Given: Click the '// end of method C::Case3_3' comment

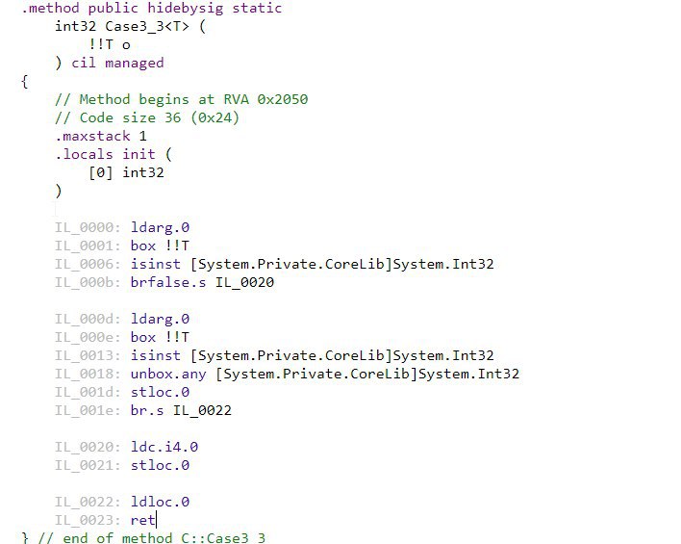Looking at the screenshot, I should [x=152, y=538].
